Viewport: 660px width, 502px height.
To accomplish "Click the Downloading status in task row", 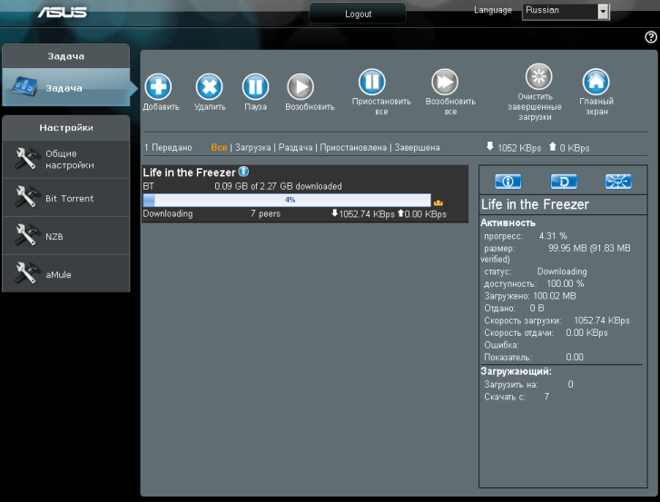I will [x=168, y=213].
